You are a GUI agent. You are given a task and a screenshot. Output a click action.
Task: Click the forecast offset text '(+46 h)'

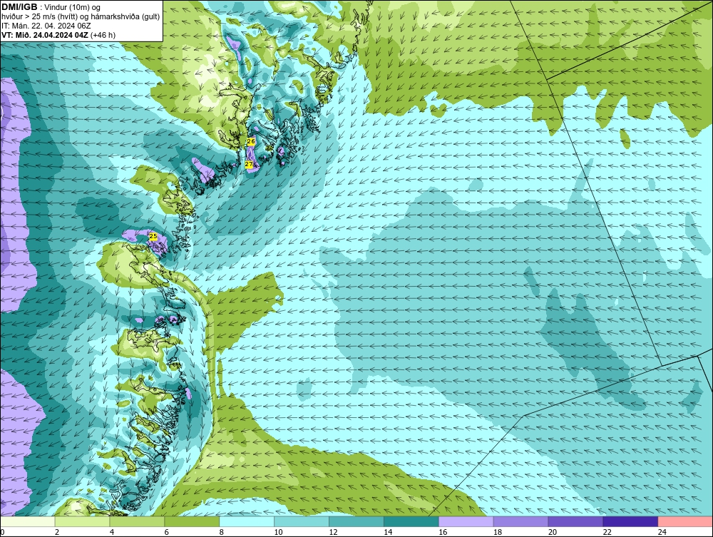point(103,35)
